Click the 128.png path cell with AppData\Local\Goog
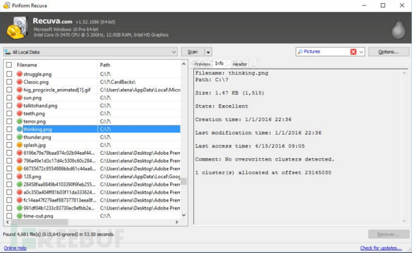The width and height of the screenshot is (412, 253). pos(140,176)
